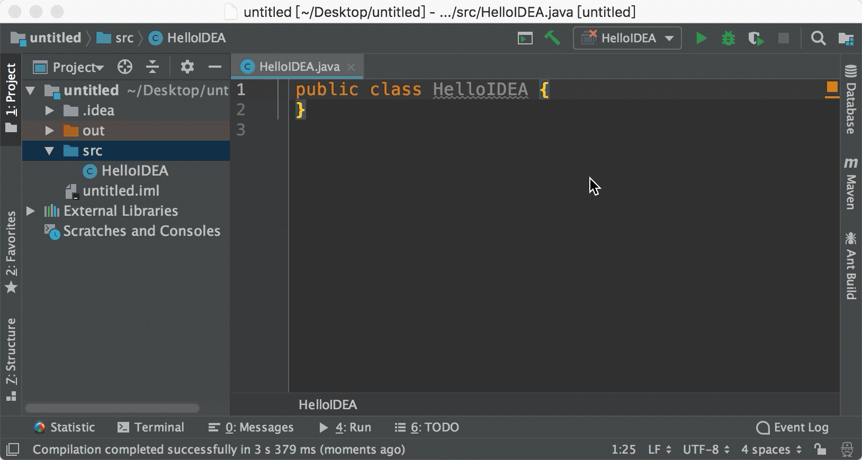Open the Project view type dropdown
The image size is (862, 460).
68,67
